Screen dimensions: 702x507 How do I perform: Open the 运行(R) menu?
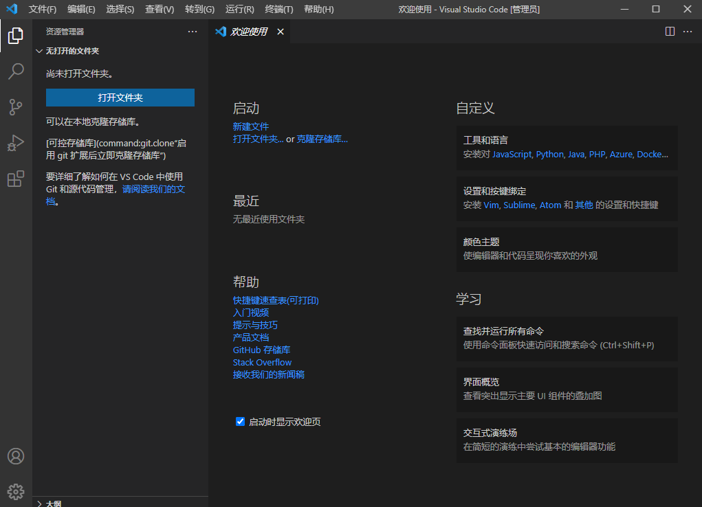coord(239,9)
